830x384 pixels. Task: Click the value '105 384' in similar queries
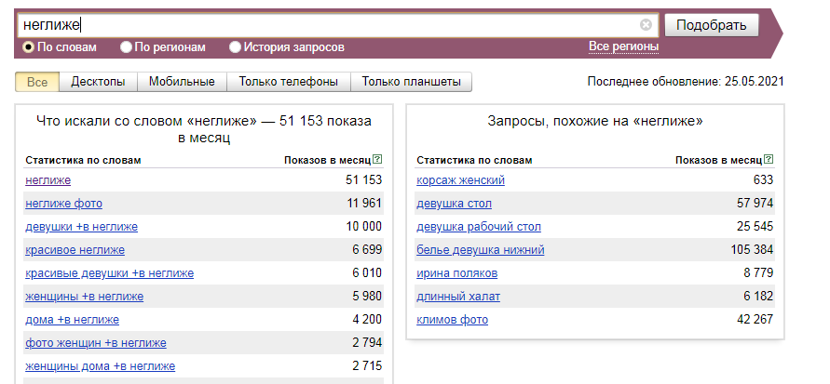(x=752, y=250)
